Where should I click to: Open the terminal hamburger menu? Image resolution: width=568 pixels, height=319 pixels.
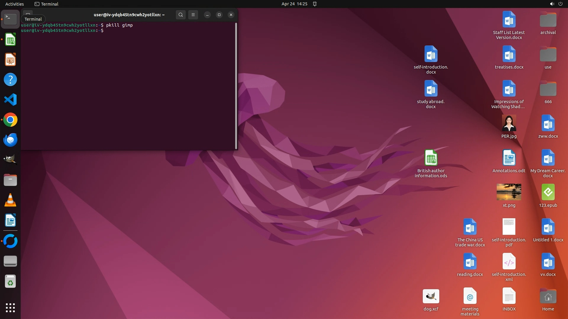[x=193, y=15]
